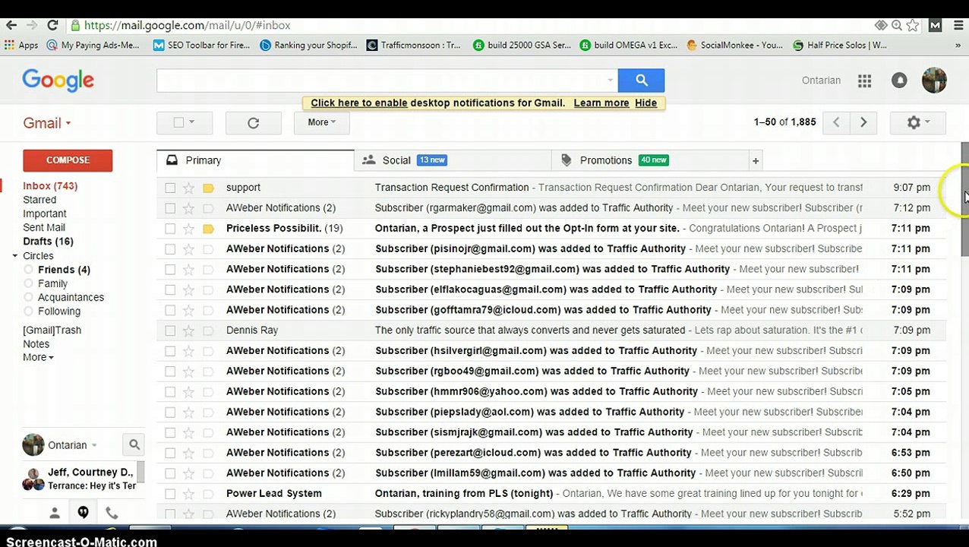
Task: Open the Google apps grid
Action: [x=864, y=81]
